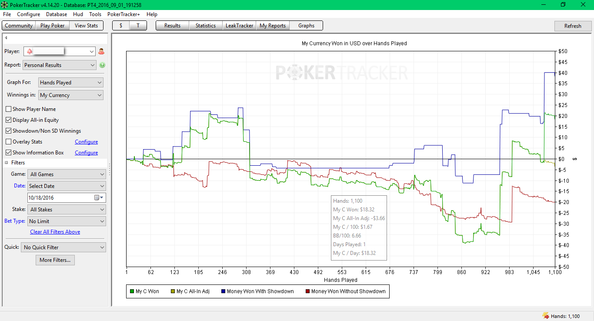Image resolution: width=594 pixels, height=321 pixels.
Task: Switch to the Play Poker tab
Action: tap(53, 26)
